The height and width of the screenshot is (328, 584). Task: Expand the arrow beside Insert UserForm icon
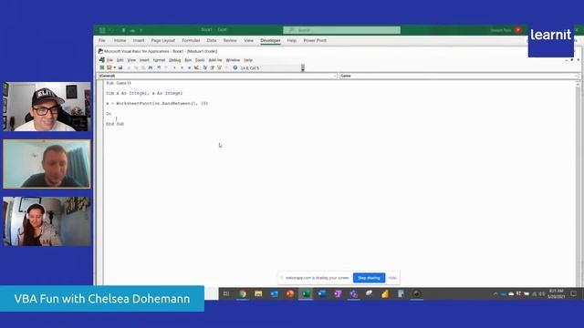pos(115,67)
